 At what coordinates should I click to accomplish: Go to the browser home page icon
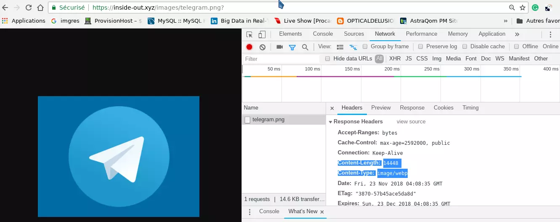pyautogui.click(x=40, y=8)
